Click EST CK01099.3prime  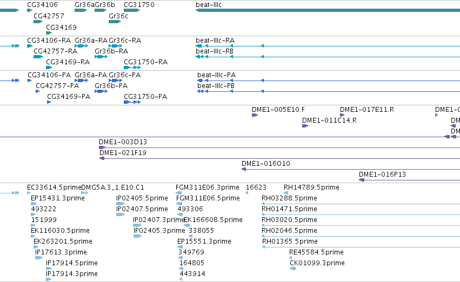point(292,268)
